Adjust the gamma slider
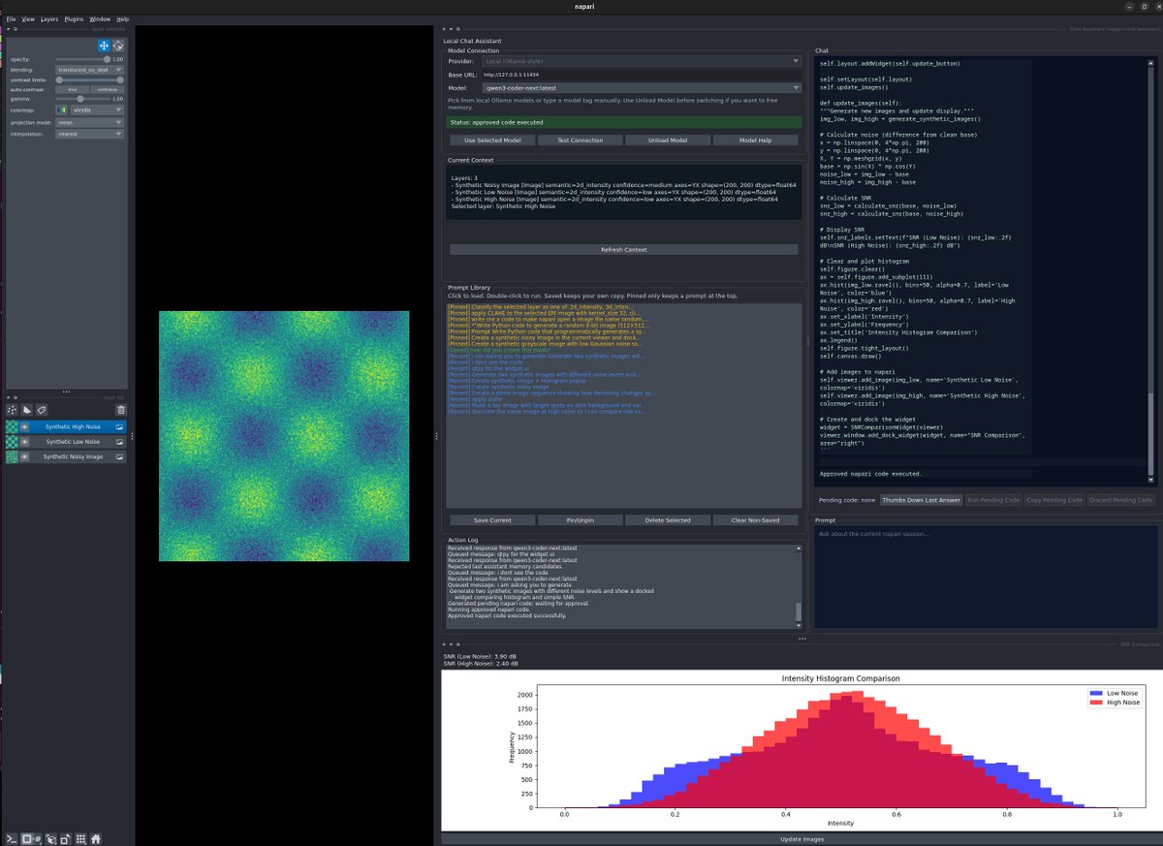 click(81, 99)
